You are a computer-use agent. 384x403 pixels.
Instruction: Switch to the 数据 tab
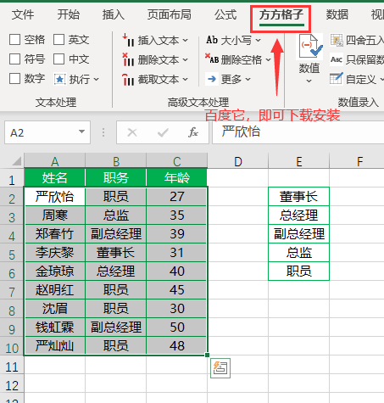point(337,14)
